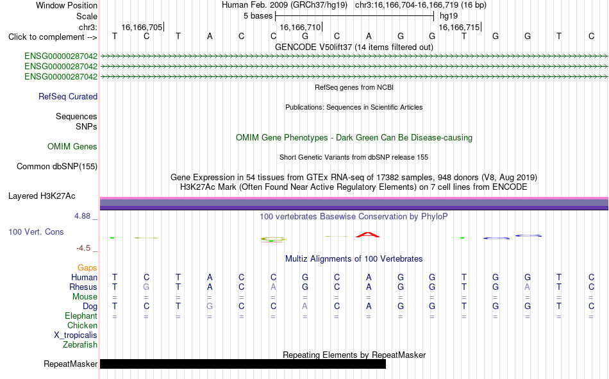Screen dimensions: 609x379
Task: Select the chr3: ruler label
Action: coord(88,27)
